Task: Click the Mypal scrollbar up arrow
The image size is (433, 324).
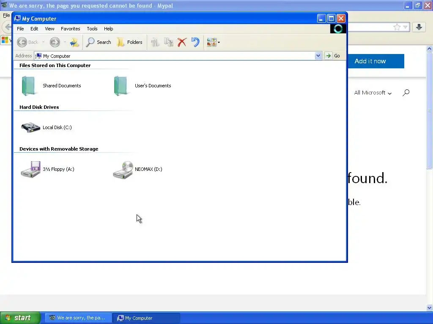Action: pos(429,49)
